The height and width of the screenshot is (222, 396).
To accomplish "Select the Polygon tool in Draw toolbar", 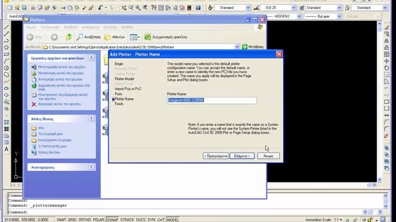I will pos(7,47).
